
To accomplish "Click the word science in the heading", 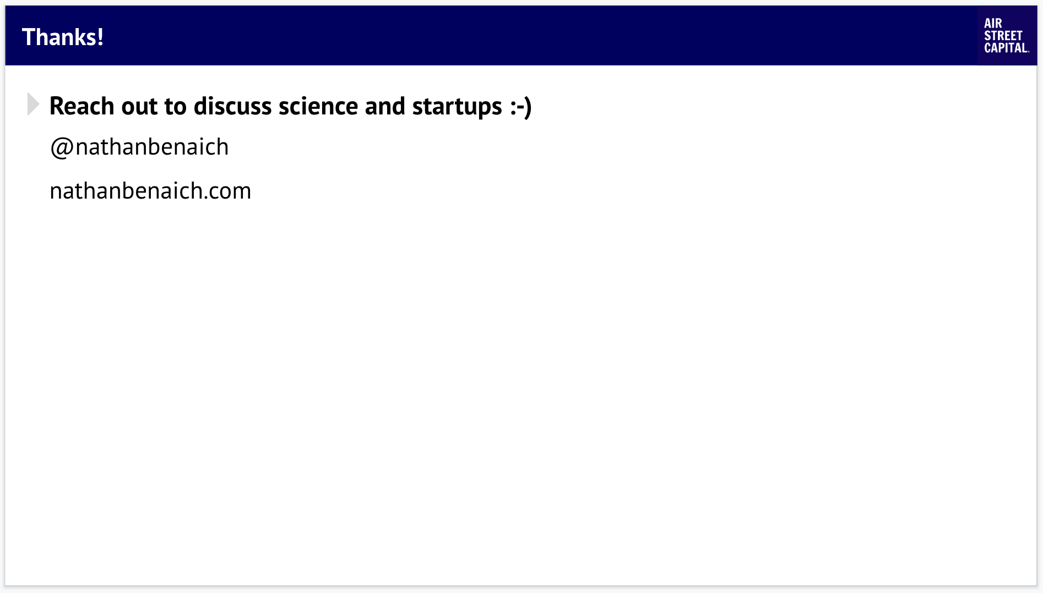I will pyautogui.click(x=318, y=106).
